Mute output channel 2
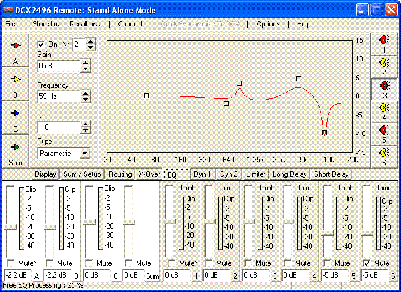The width and height of the screenshot is (401, 292). click(x=209, y=263)
